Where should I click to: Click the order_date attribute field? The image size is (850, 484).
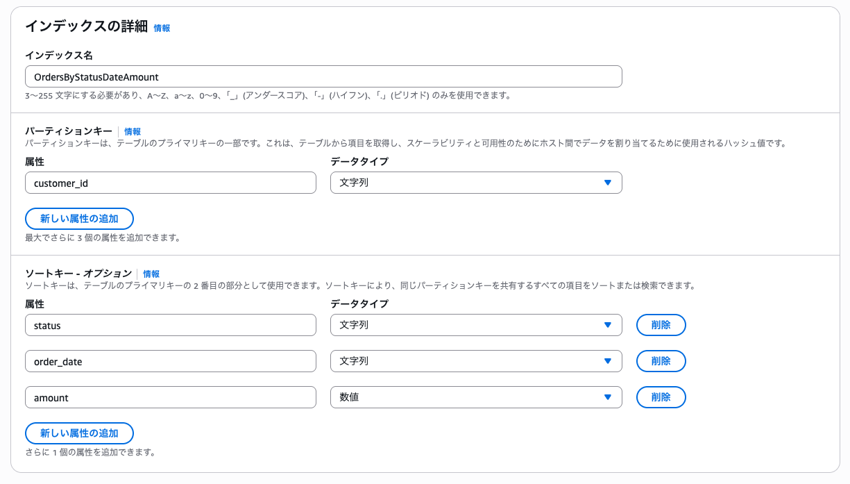tap(170, 361)
